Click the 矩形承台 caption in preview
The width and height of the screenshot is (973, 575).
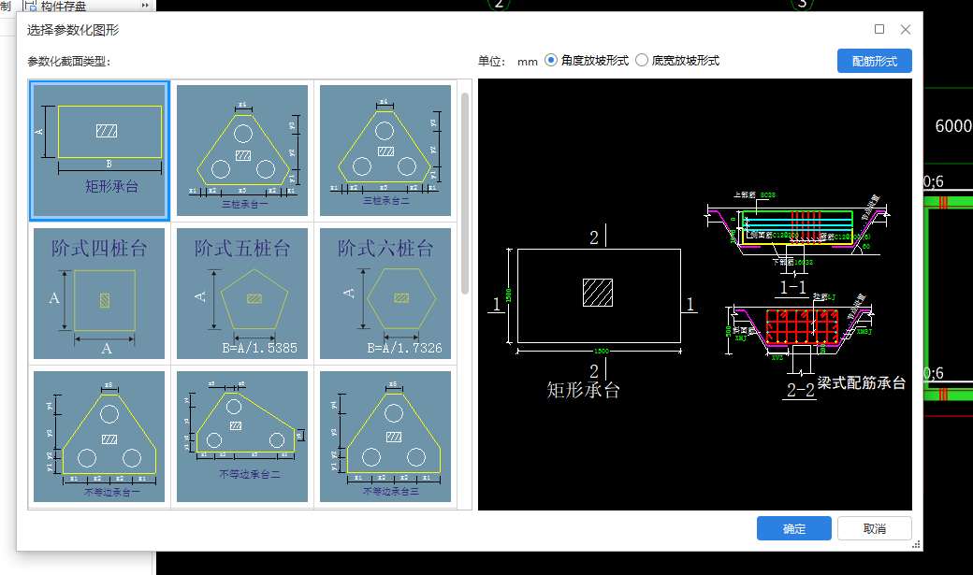(583, 390)
